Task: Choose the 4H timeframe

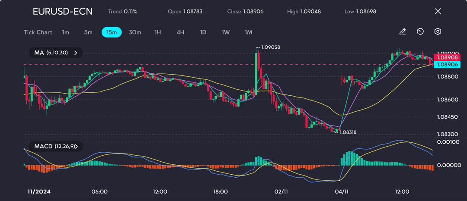Action: pyautogui.click(x=180, y=32)
